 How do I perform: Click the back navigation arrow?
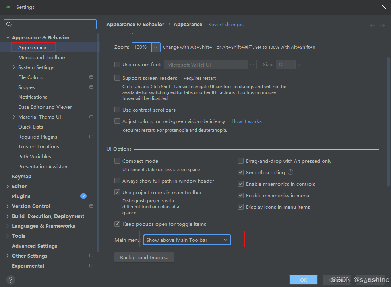click(x=372, y=25)
